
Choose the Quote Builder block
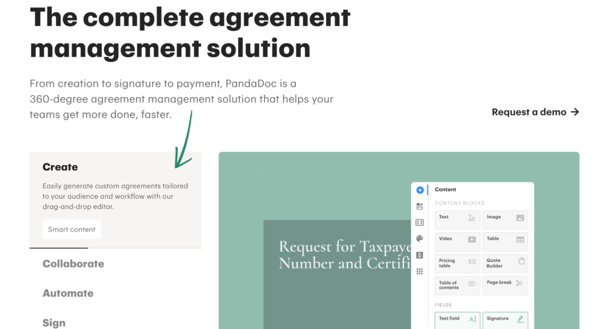coord(505,263)
